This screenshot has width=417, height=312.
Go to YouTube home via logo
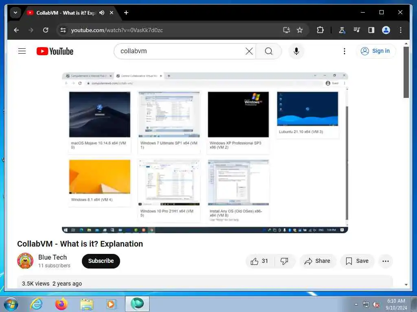click(x=55, y=51)
